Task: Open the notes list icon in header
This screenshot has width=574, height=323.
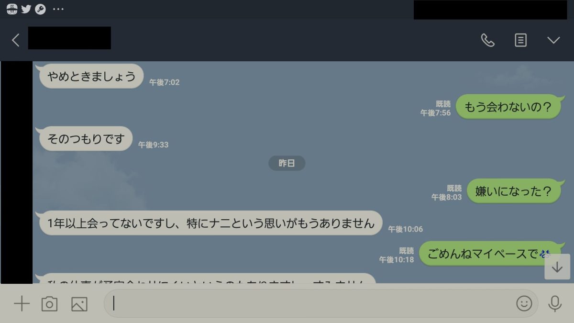Action: tap(520, 40)
